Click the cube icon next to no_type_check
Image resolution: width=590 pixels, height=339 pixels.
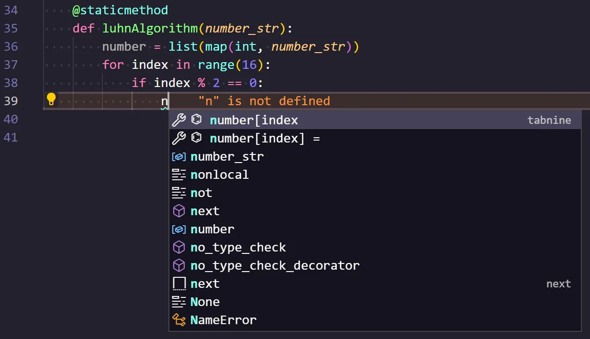coord(178,248)
